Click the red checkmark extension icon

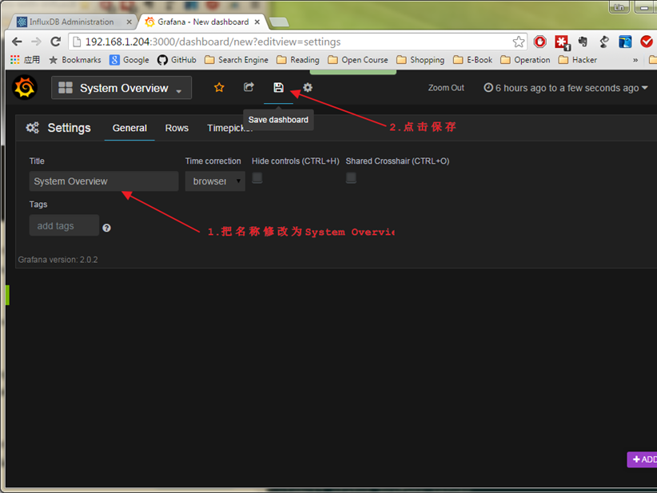647,42
